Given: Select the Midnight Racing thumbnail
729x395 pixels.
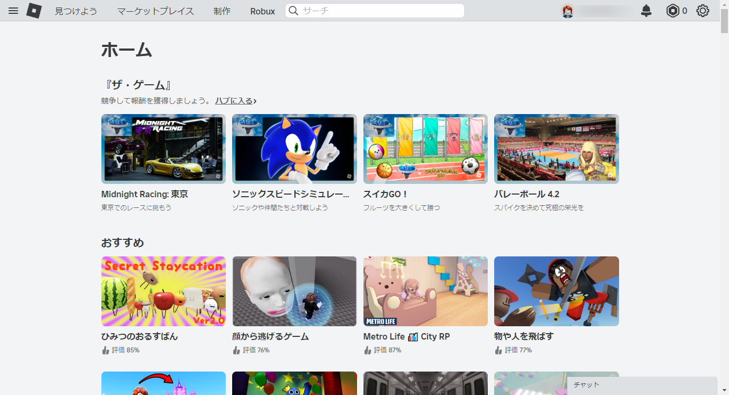Looking at the screenshot, I should click(163, 149).
